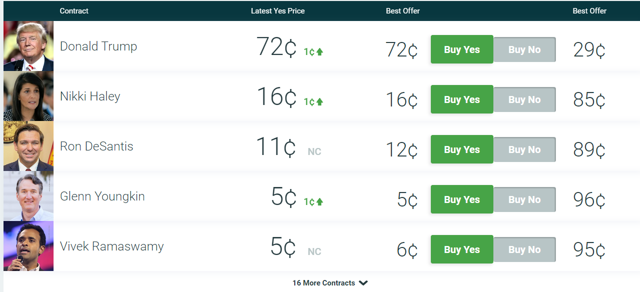Buy Yes shares for Donald Trump
Screen dimensions: 640x292
(462, 49)
